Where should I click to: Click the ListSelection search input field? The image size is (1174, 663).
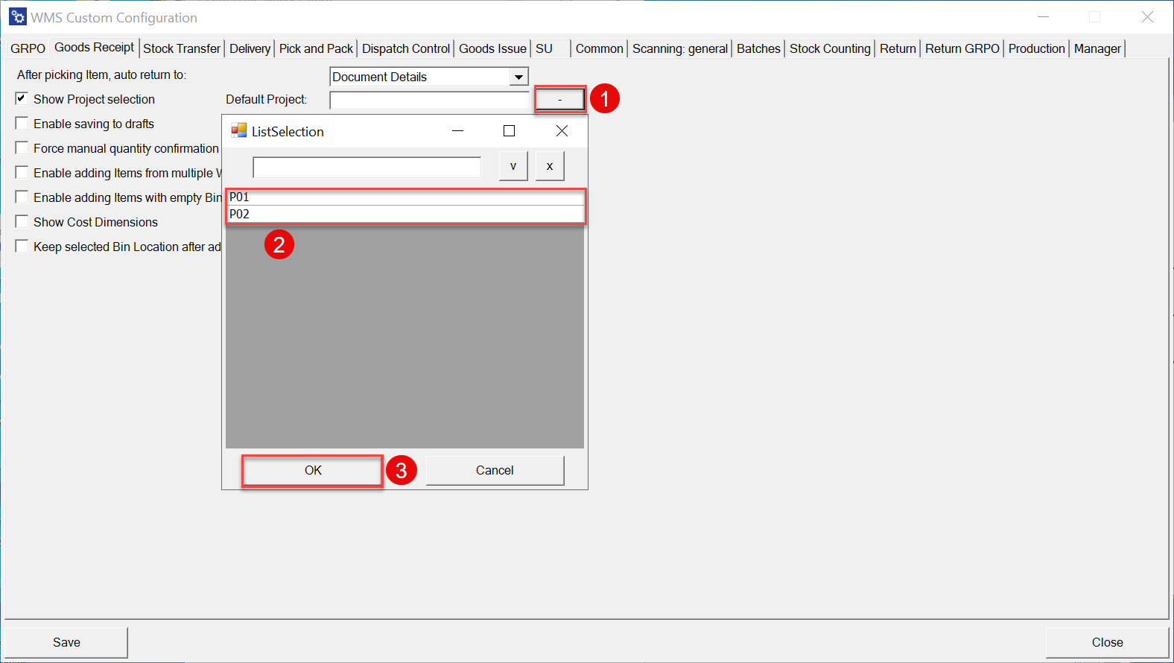(367, 167)
